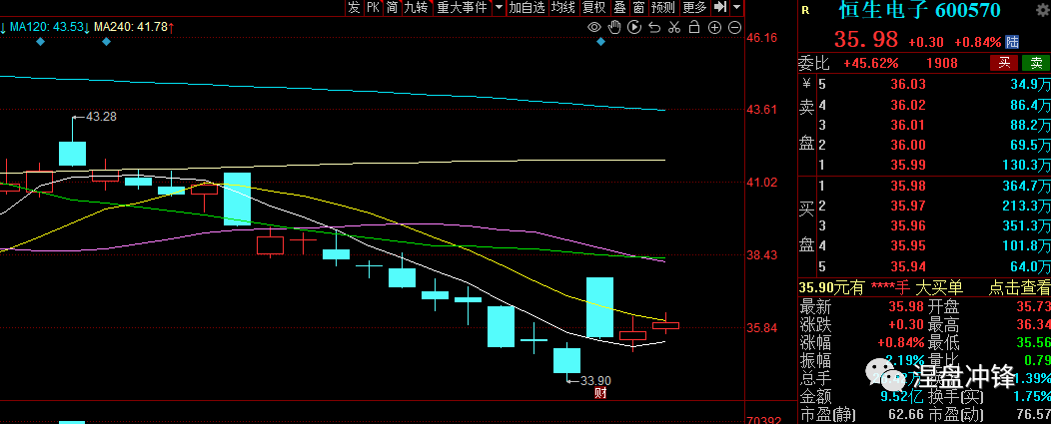Viewport: 1051px width, 424px height.
Task: Click the undo arrow icon
Action: (x=655, y=27)
